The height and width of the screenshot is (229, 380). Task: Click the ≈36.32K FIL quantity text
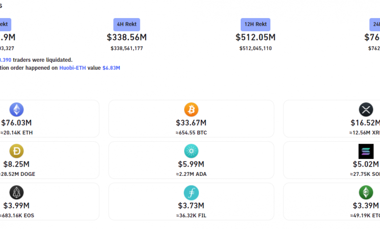coord(191,215)
